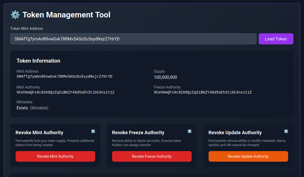Click the Revoke Update Authority card heading
Screen dimensions: 304x177
[235, 133]
